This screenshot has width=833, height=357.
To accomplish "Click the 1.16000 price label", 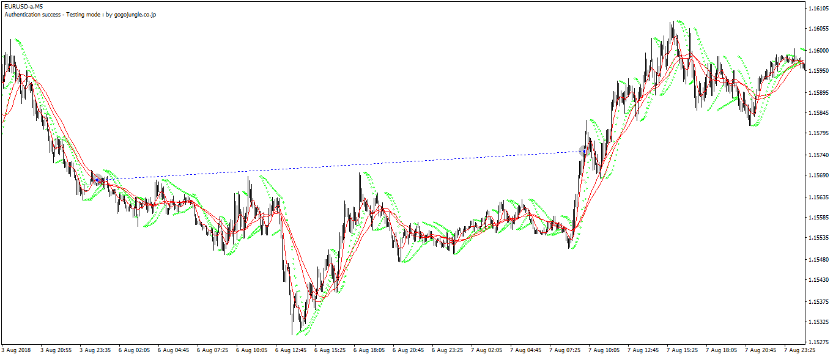I will pyautogui.click(x=818, y=50).
